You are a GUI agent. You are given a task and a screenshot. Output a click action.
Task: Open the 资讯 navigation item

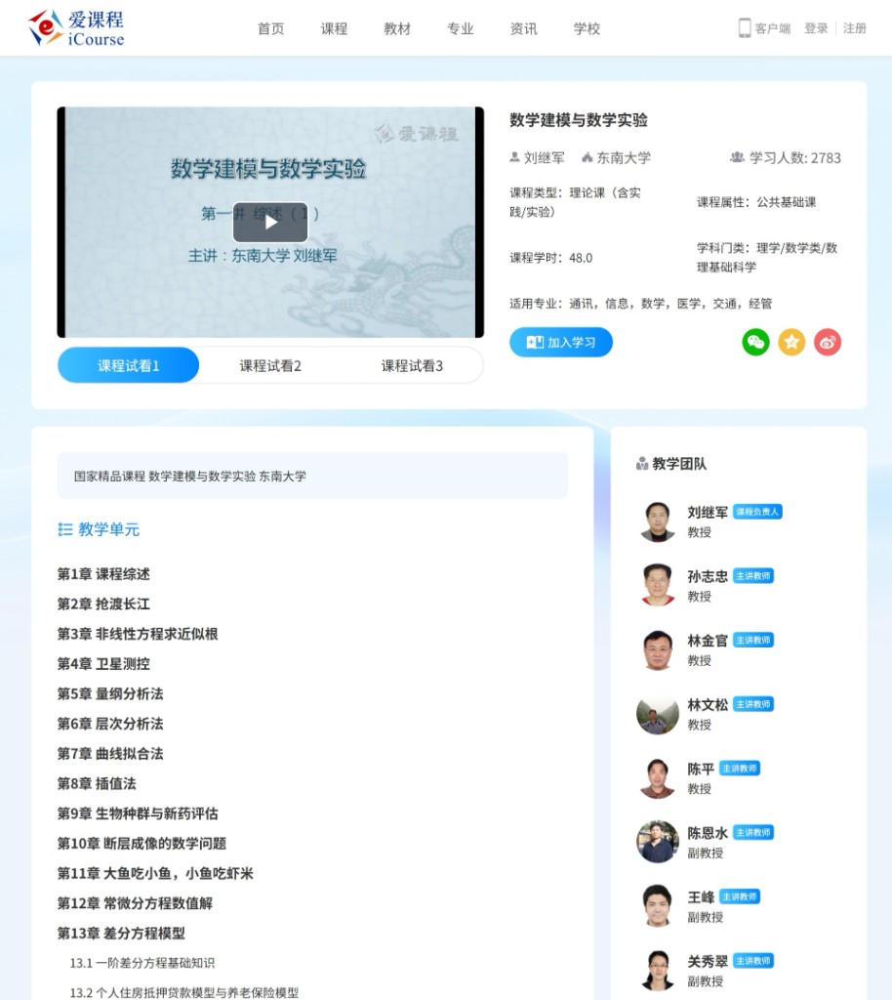point(523,28)
